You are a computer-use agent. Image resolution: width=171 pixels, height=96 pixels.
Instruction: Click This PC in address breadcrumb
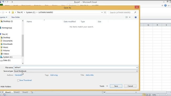(x=20, y=13)
